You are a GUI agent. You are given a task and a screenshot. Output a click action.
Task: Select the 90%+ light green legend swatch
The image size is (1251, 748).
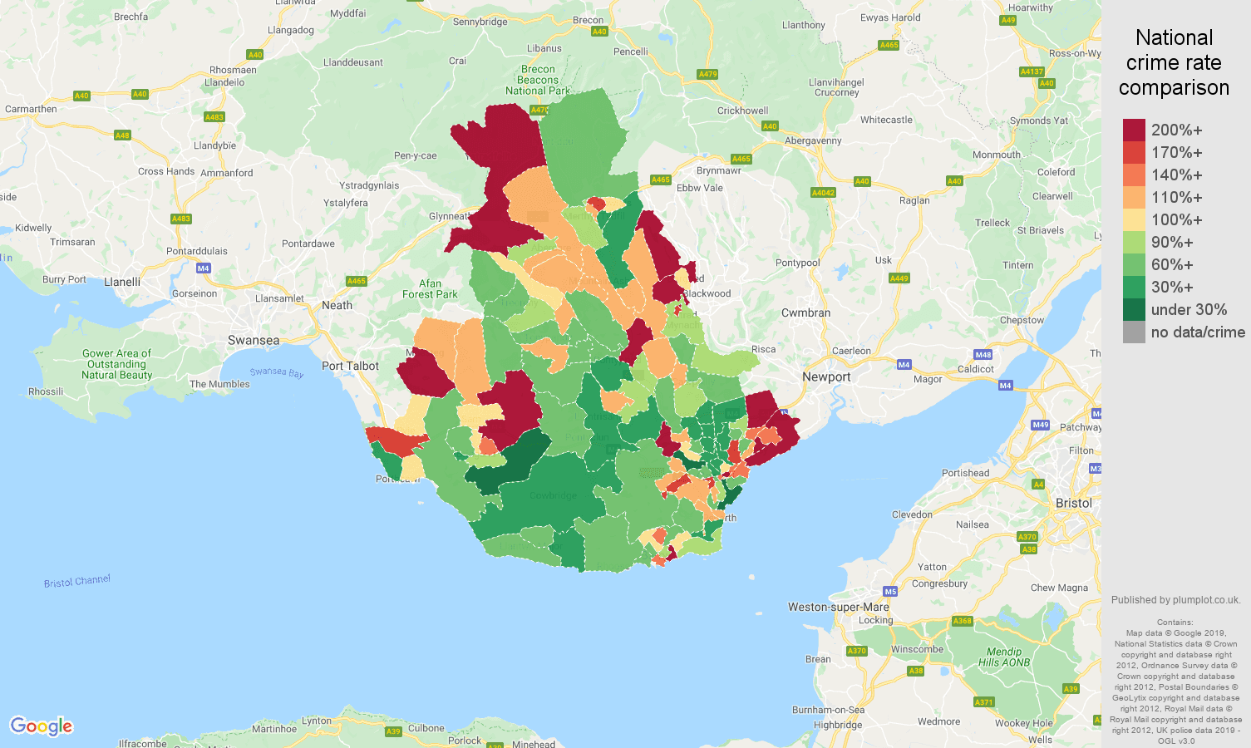[x=1134, y=242]
